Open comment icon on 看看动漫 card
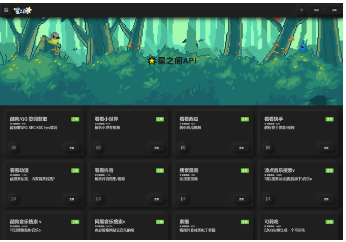The height and width of the screenshot is (242, 346). click(x=14, y=199)
